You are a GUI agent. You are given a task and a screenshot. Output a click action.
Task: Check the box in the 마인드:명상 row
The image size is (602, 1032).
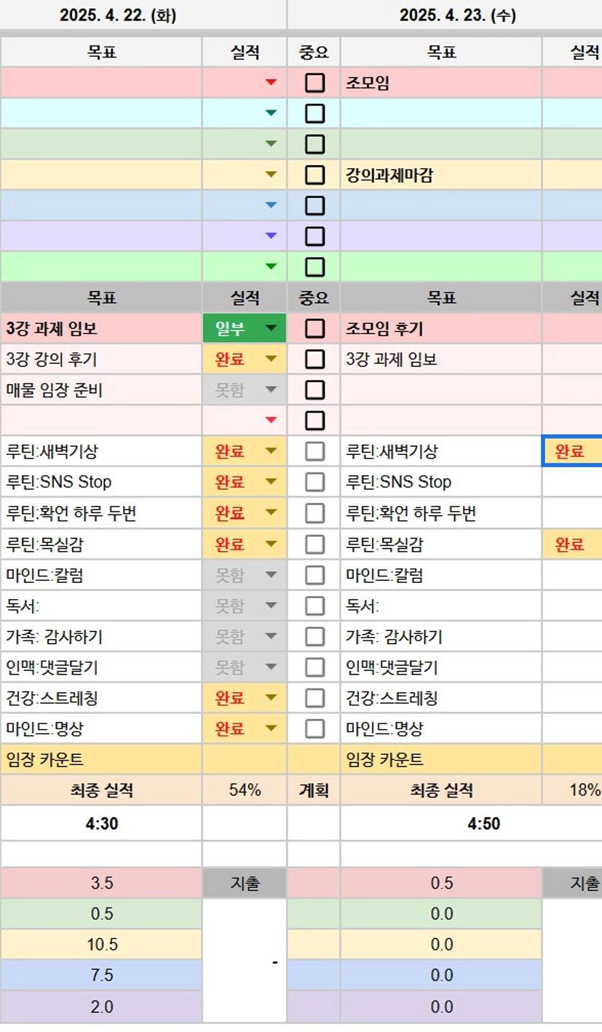coord(314,729)
